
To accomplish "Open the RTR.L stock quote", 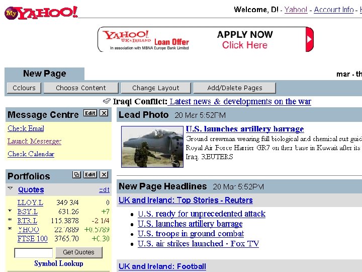I will (x=27, y=221).
